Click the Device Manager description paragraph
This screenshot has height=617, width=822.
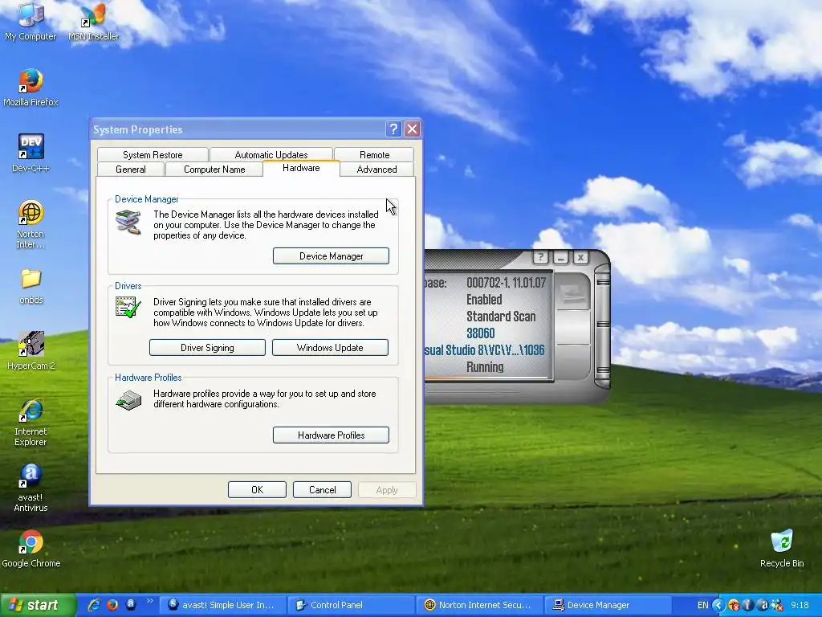tap(266, 225)
